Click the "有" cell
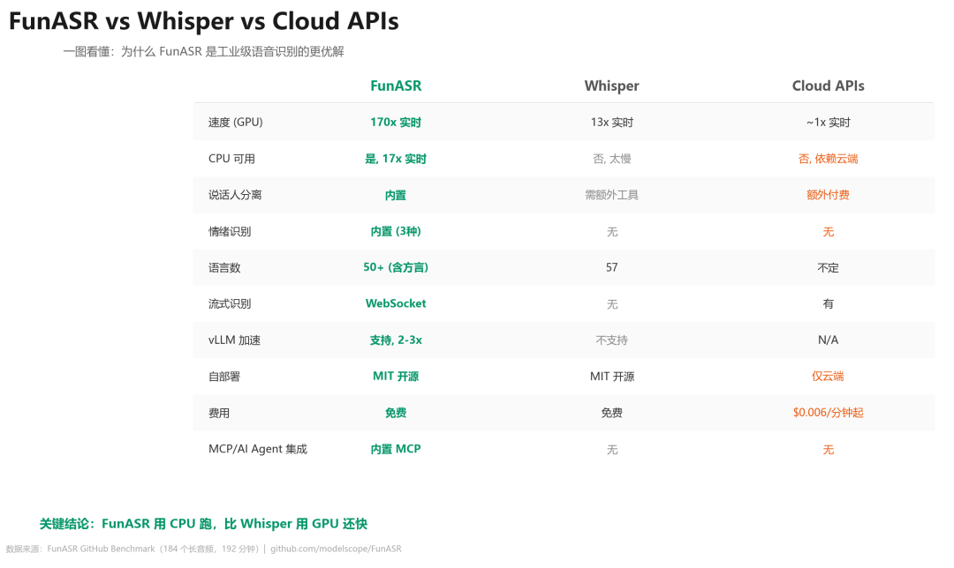 pos(828,303)
